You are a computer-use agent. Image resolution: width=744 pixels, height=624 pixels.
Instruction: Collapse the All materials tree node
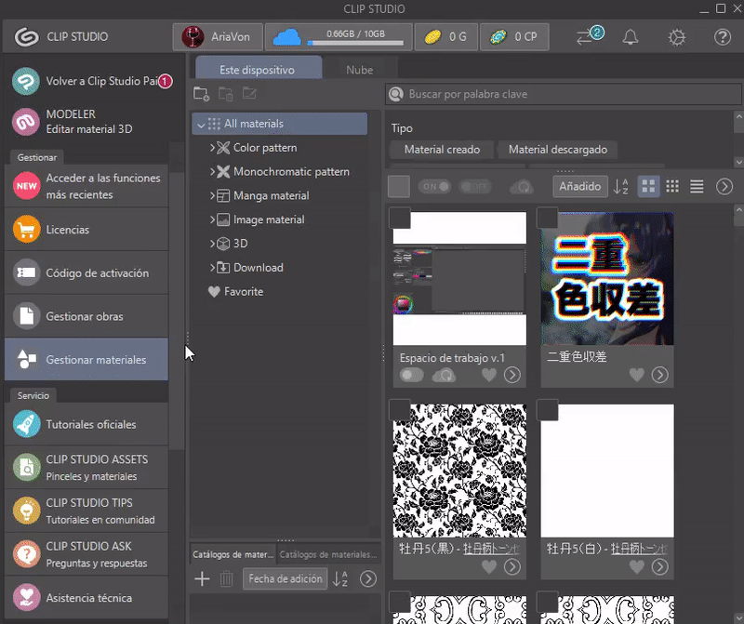[x=201, y=125]
